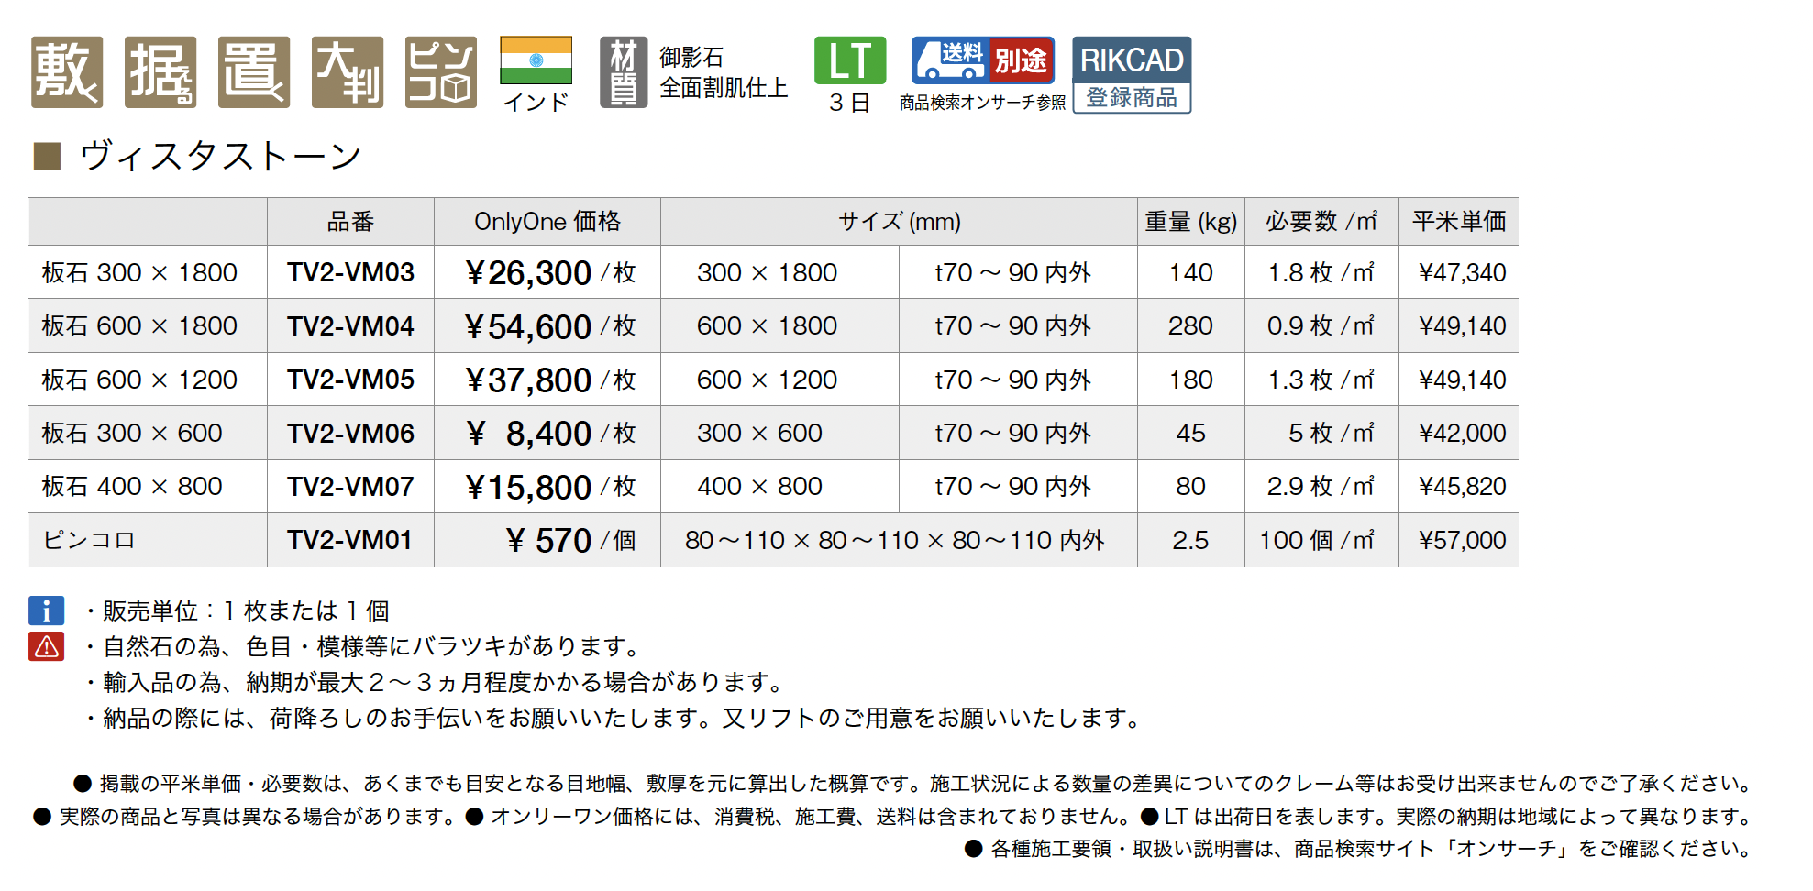1813x891 pixels.
Task: Click the blue information icon
Action: [x=47, y=610]
